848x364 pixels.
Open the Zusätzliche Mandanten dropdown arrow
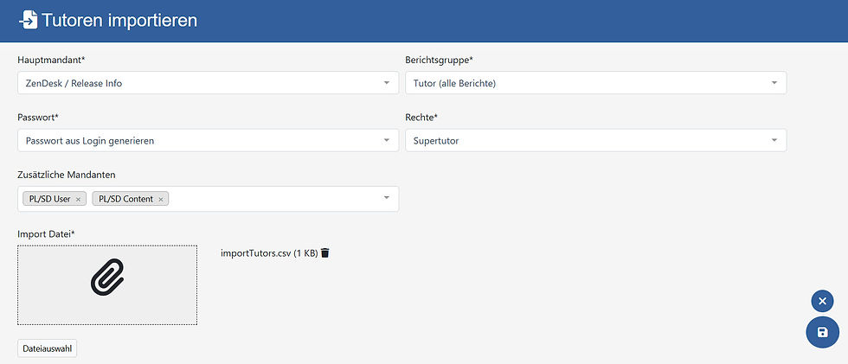[386, 199]
